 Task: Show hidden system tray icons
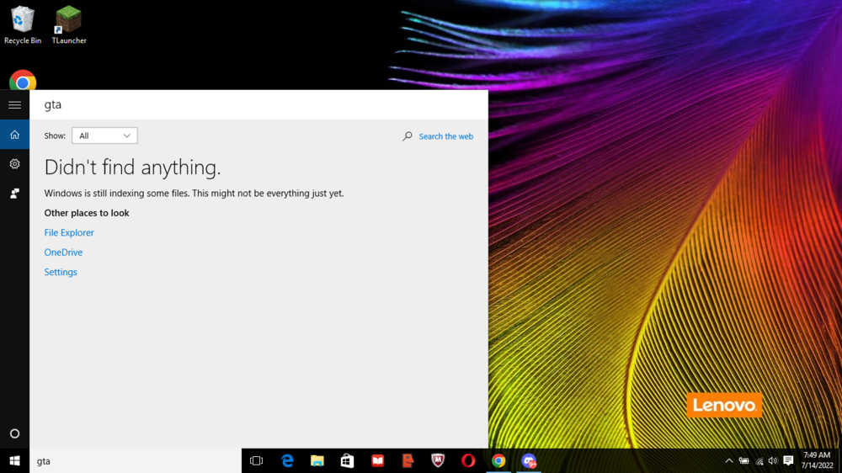pyautogui.click(x=728, y=461)
